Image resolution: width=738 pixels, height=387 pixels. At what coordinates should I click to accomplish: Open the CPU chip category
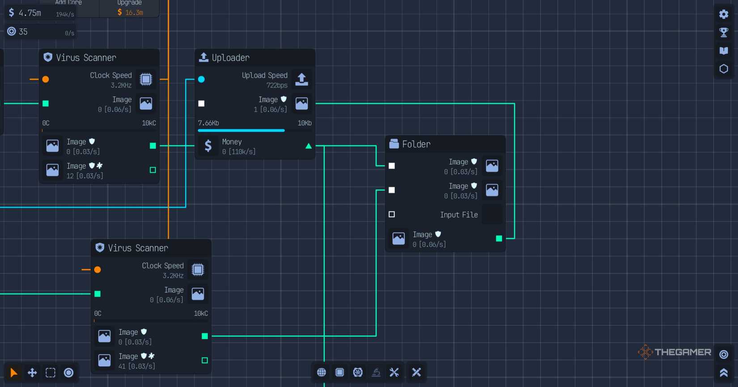click(340, 372)
